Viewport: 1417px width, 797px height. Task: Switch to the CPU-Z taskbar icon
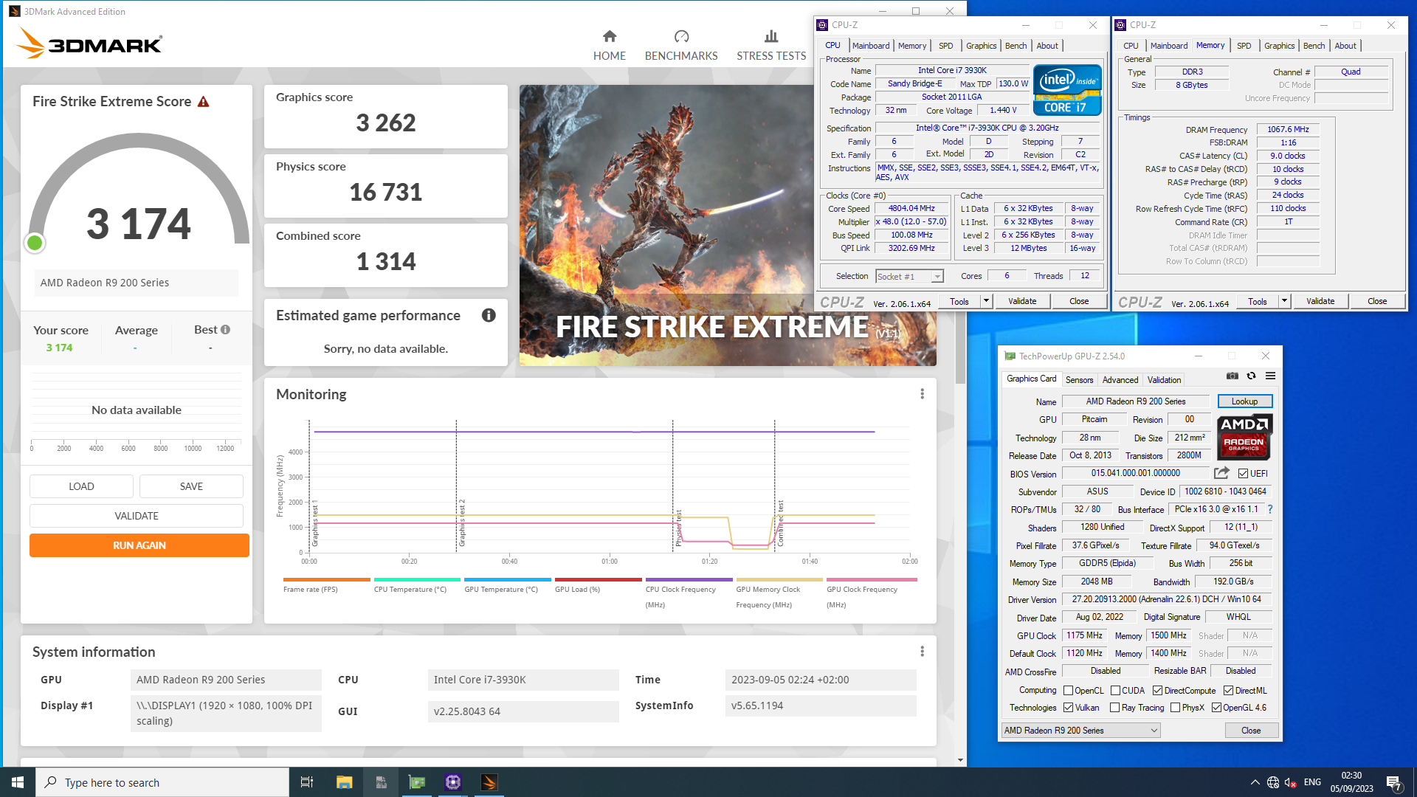click(453, 782)
